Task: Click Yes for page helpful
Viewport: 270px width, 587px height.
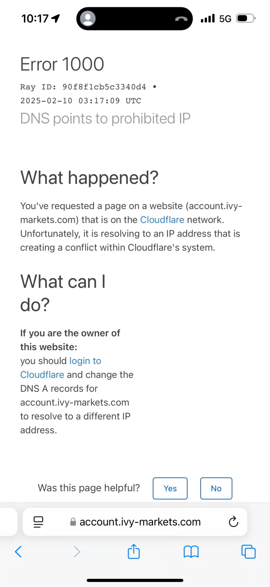Action: (170, 488)
